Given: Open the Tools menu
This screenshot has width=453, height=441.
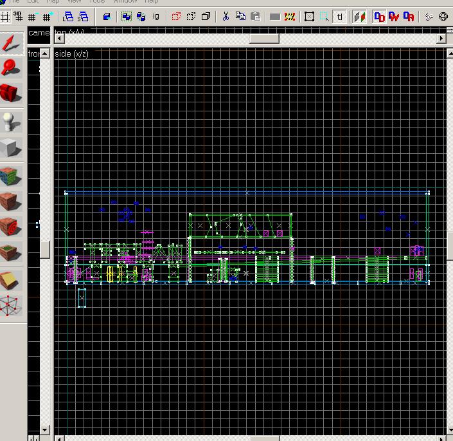Looking at the screenshot, I should point(97,1).
